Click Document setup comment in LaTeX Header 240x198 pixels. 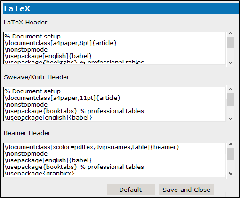32,37
